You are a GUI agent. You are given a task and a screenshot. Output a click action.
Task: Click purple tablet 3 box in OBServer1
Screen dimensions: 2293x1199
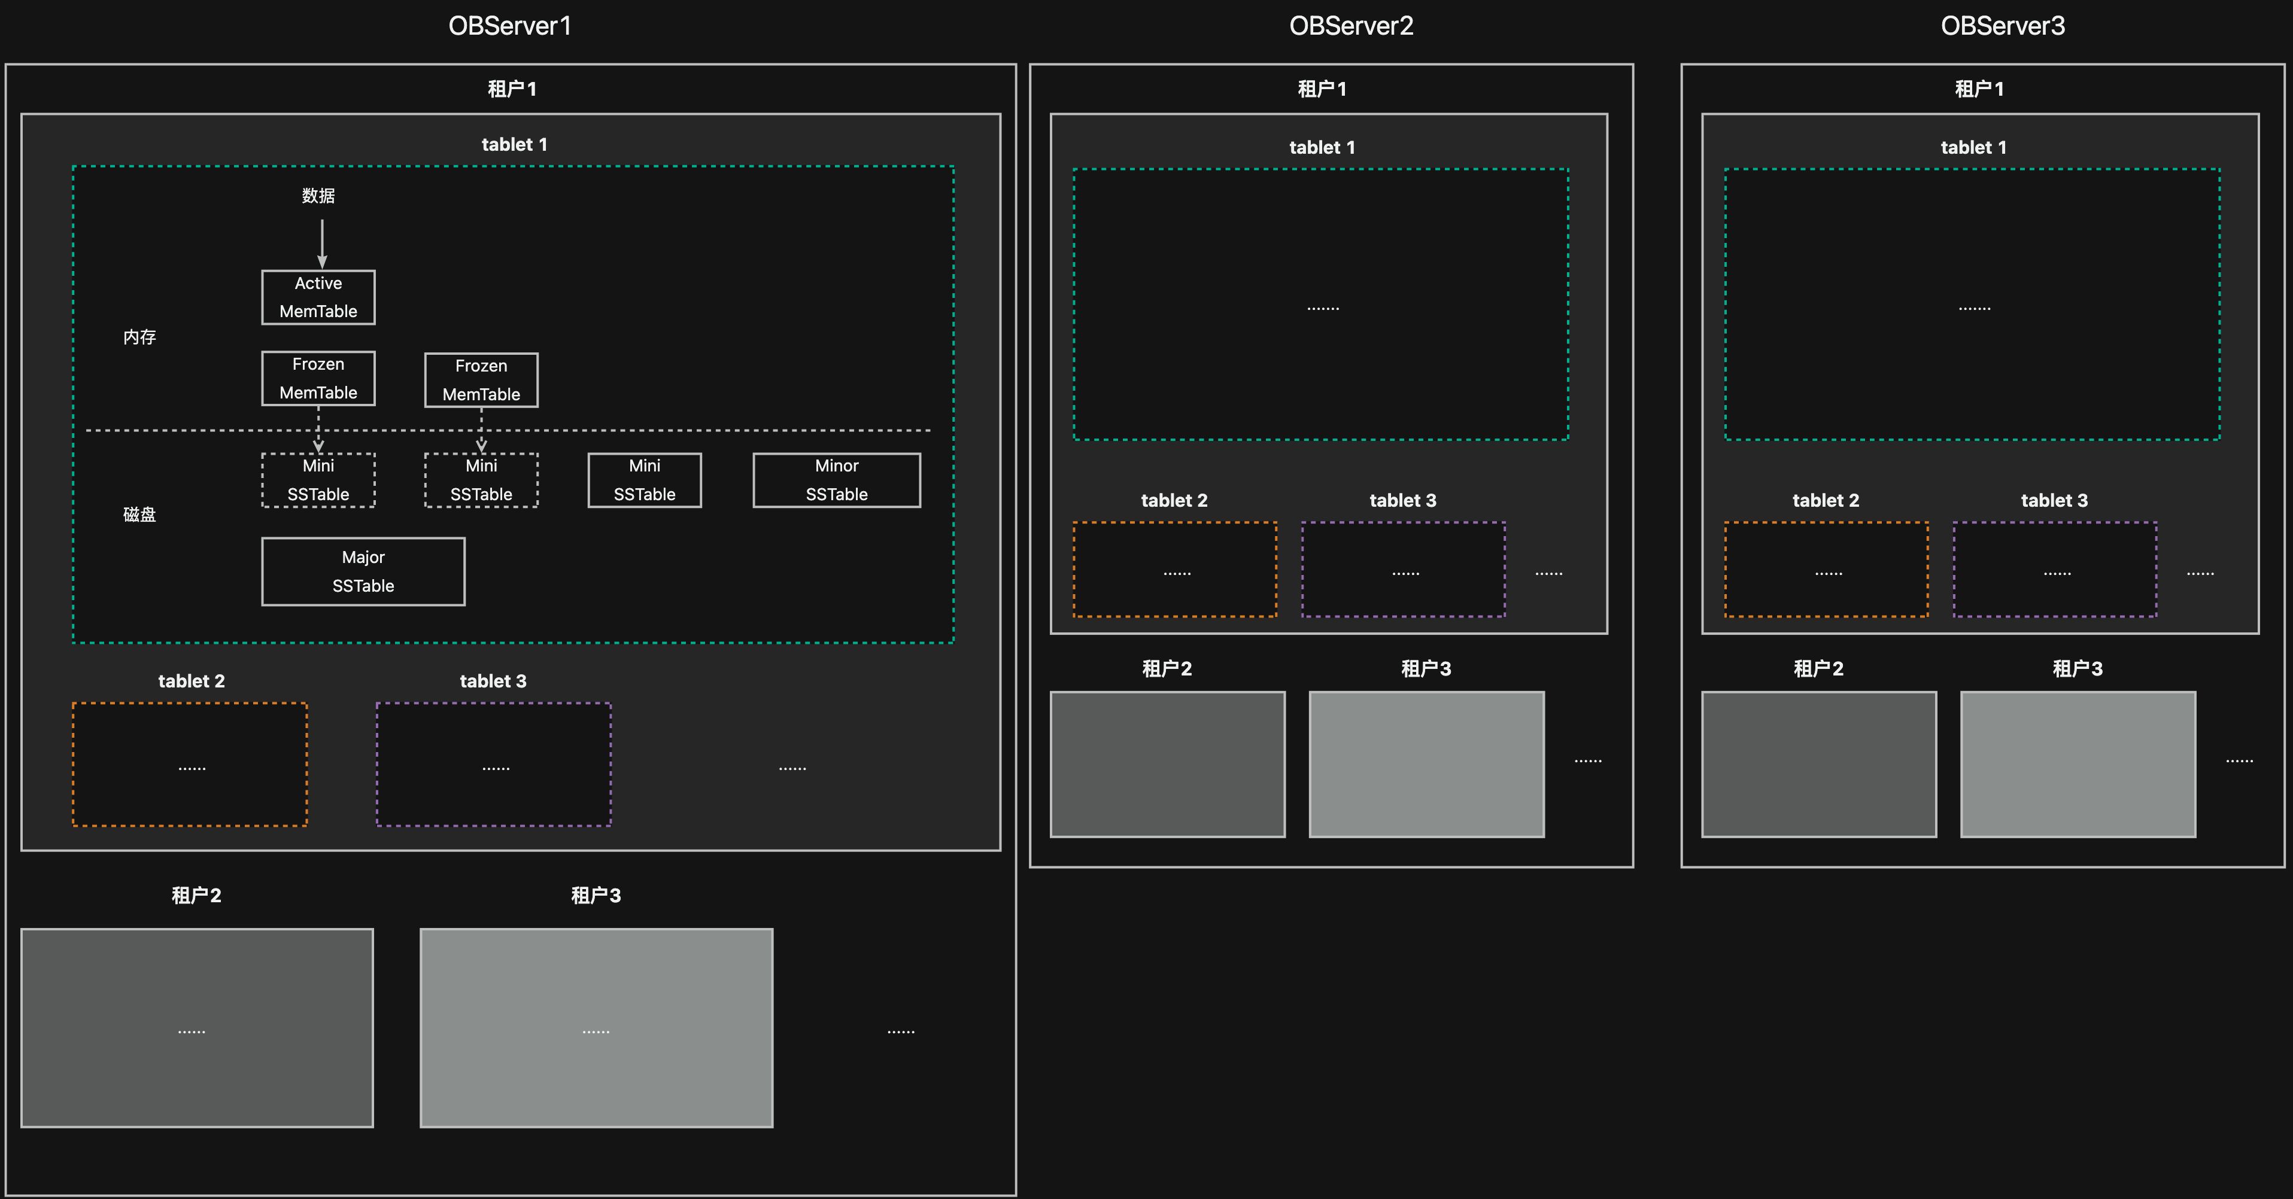493,764
